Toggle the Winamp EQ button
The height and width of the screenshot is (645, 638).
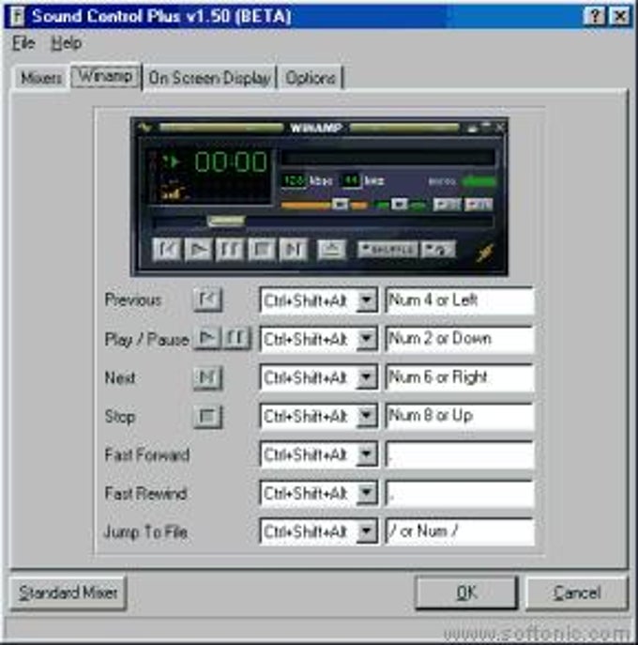[447, 204]
